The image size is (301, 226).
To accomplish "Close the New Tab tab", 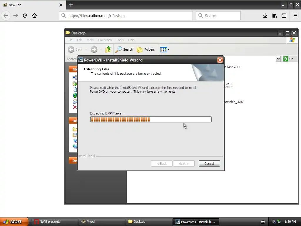I will [x=61, y=5].
